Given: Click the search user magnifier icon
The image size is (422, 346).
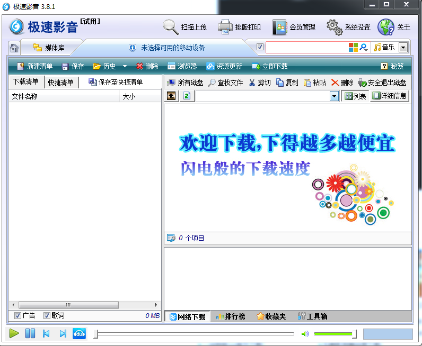Looking at the screenshot, I should pos(364,48).
